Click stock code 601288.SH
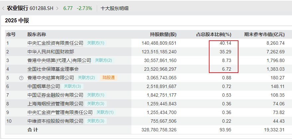292x139 pixels. (x=41, y=8)
